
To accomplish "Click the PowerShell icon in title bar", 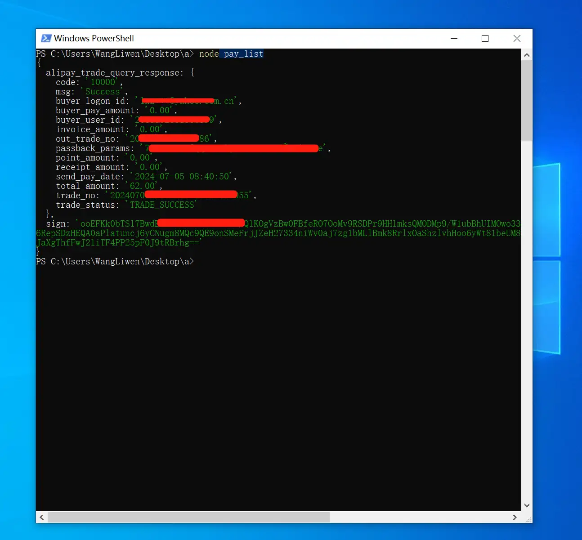I will 46,38.
